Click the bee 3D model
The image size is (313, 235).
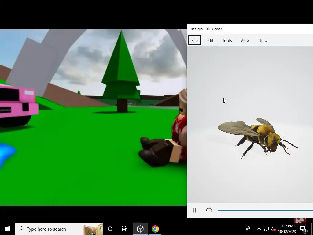(x=258, y=138)
